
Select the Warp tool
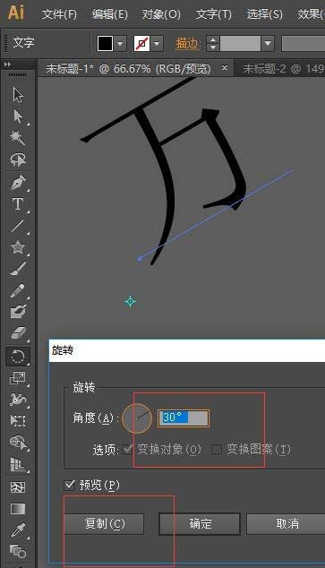(x=18, y=400)
